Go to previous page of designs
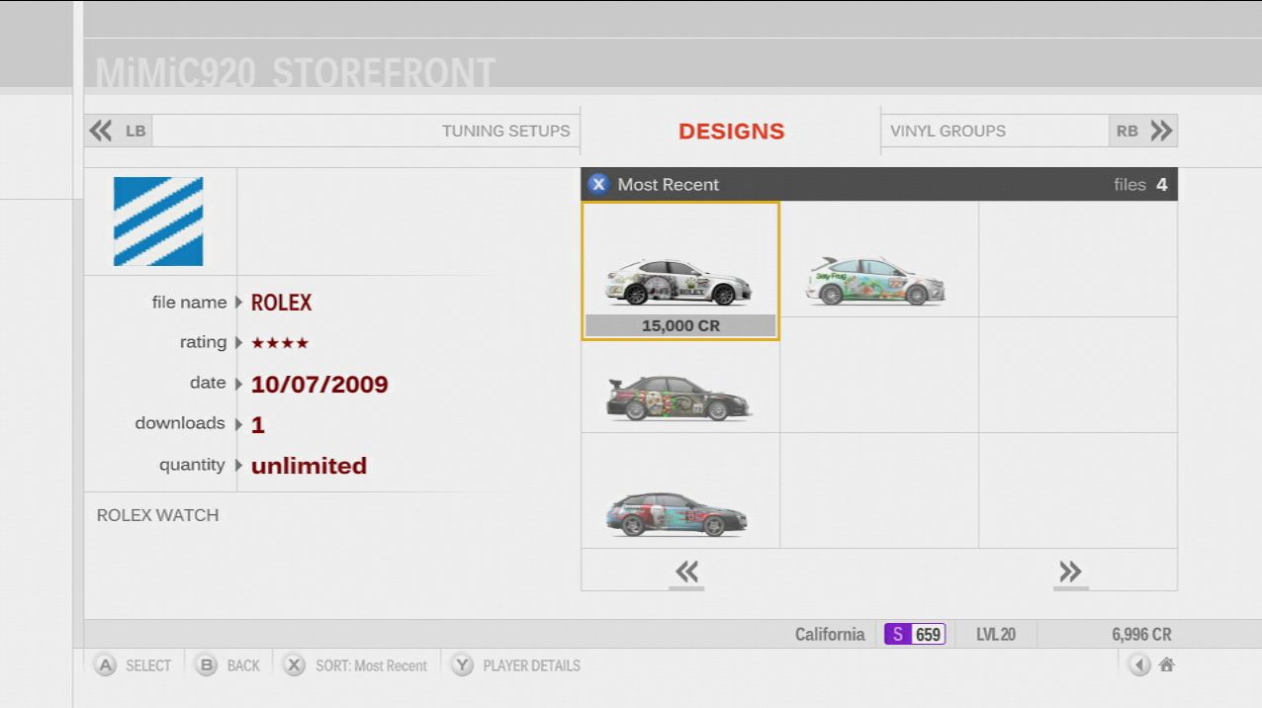This screenshot has height=708, width=1262. coord(686,572)
